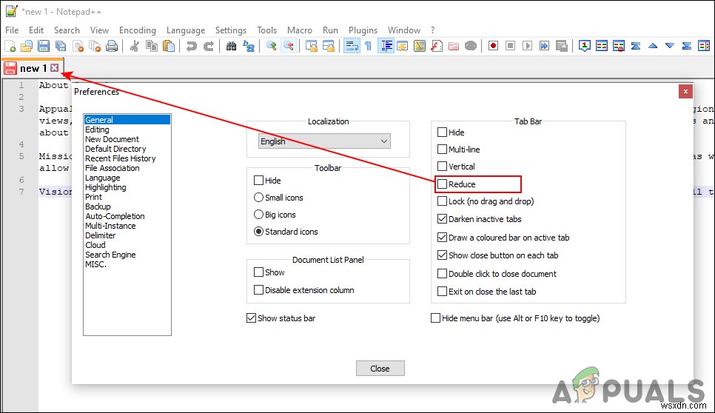Check Document List Panel Show checkbox
Screen dimensions: 715x413
(258, 272)
